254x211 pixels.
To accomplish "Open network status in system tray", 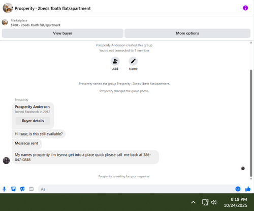I will click(205, 202).
